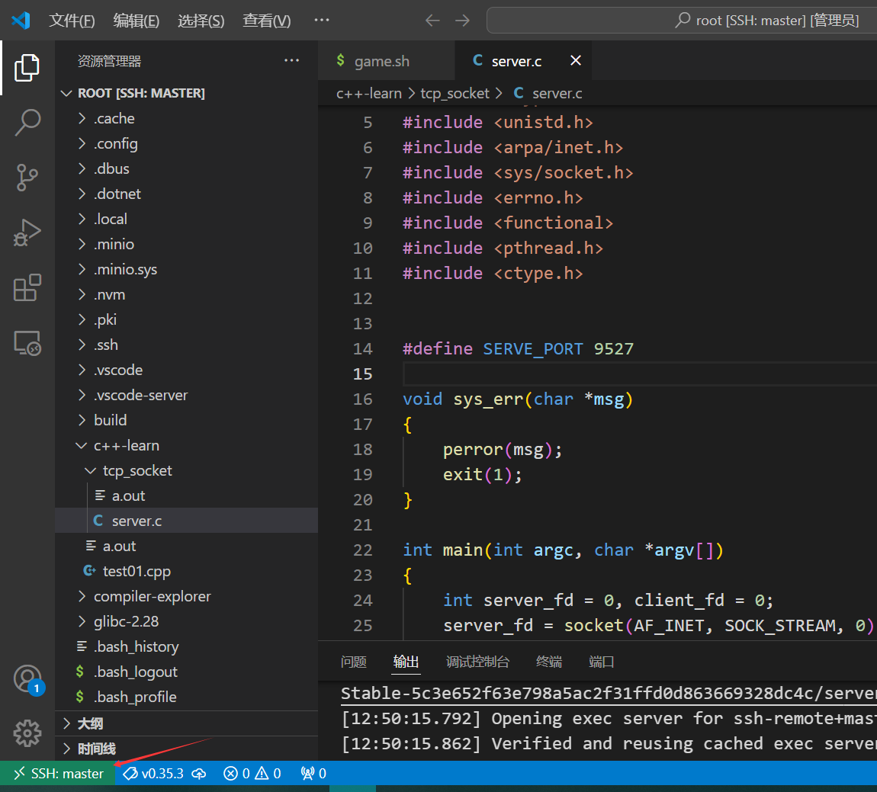Collapse the c++-learn folder
The height and width of the screenshot is (792, 877).
[x=186, y=445]
